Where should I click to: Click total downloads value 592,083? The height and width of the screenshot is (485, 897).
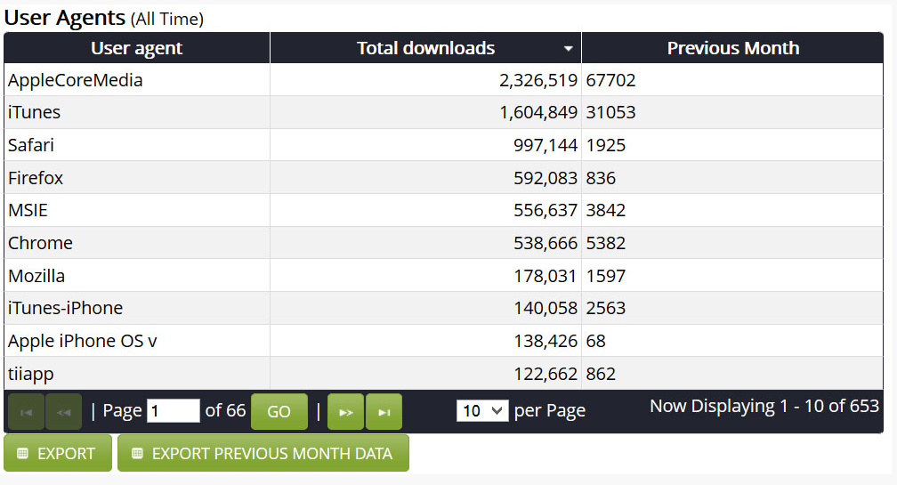[545, 178]
